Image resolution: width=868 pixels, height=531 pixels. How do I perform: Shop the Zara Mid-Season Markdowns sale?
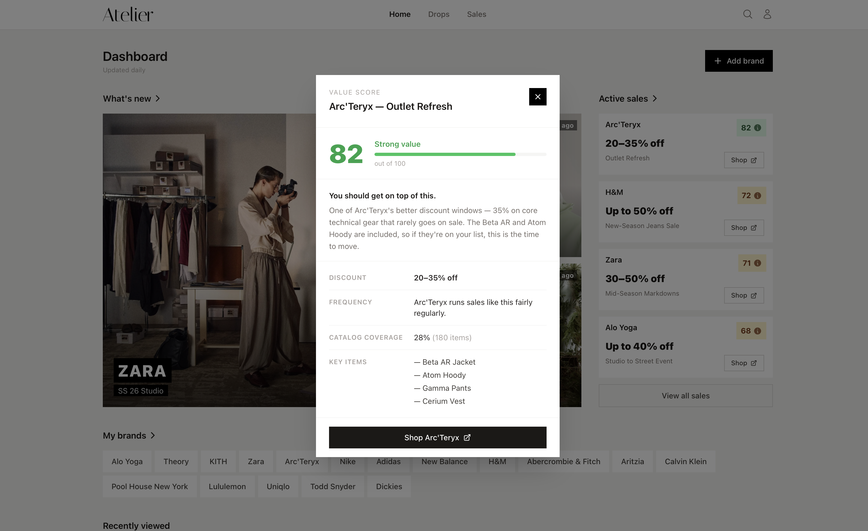pos(744,295)
